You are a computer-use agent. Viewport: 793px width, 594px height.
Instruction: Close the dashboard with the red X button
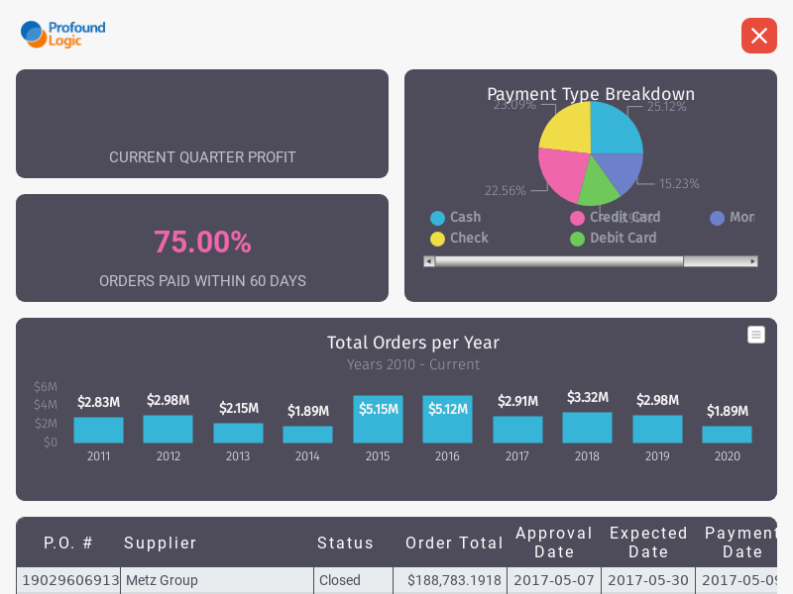(x=759, y=36)
